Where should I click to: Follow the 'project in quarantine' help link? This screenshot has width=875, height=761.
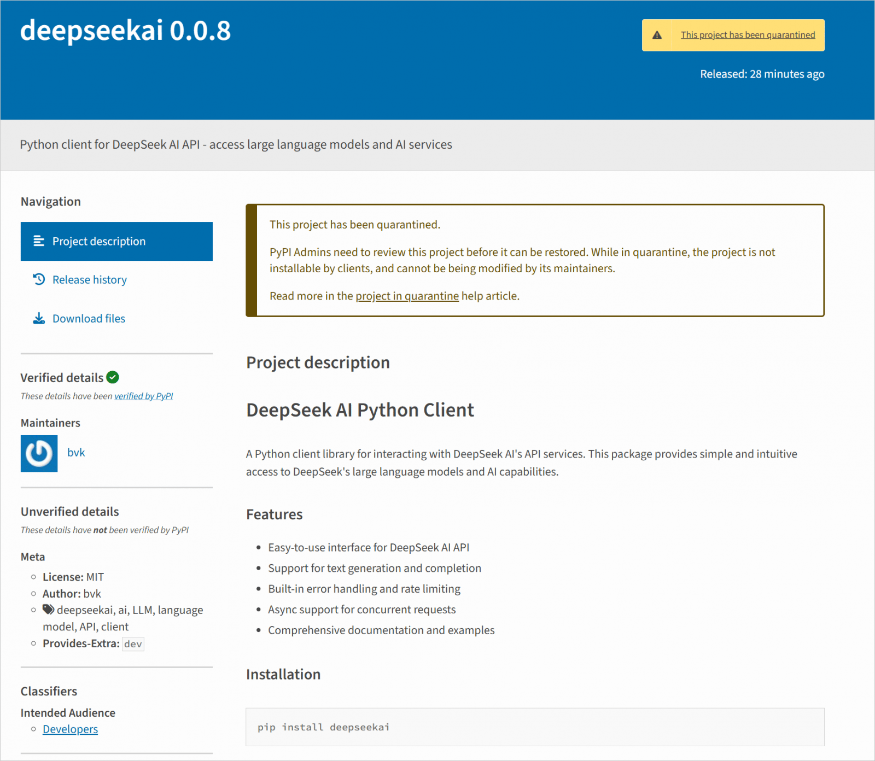(x=407, y=296)
